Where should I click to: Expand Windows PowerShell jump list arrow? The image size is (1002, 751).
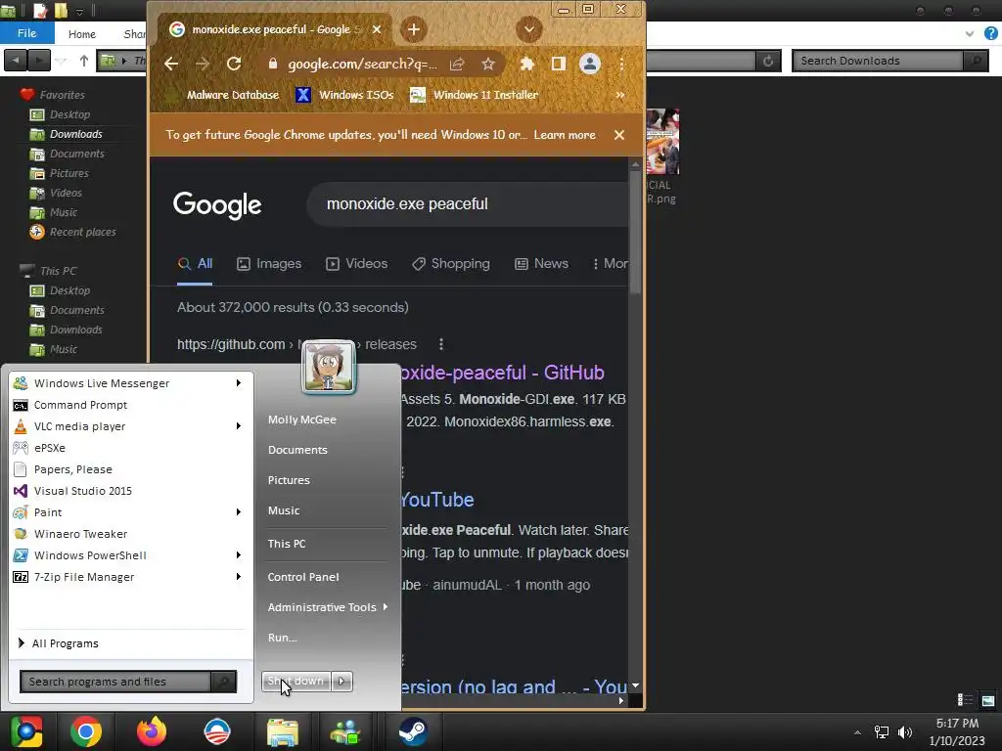click(239, 555)
